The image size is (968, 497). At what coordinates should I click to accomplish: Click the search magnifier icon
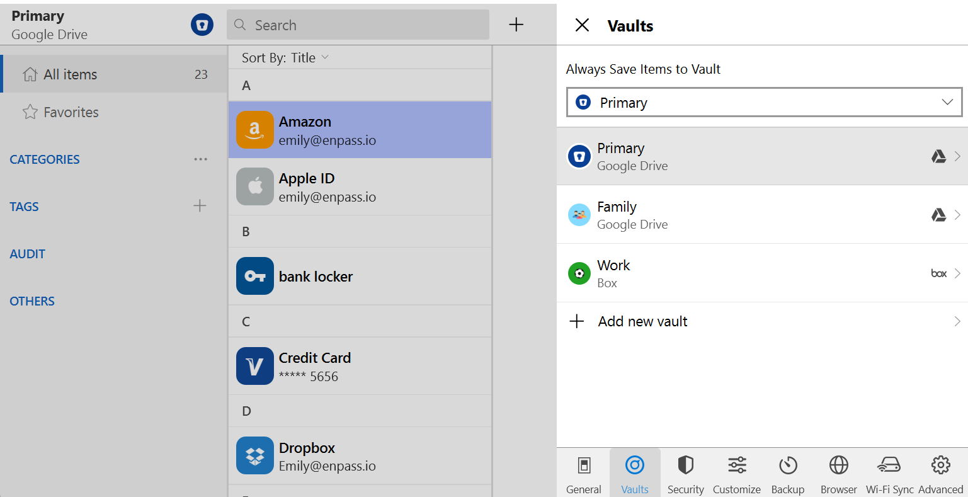[x=240, y=25]
